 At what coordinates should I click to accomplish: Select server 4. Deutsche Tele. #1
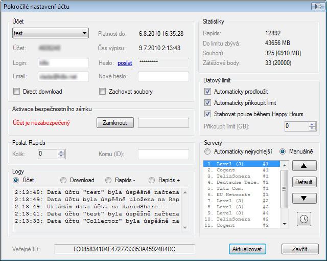click(x=242, y=182)
